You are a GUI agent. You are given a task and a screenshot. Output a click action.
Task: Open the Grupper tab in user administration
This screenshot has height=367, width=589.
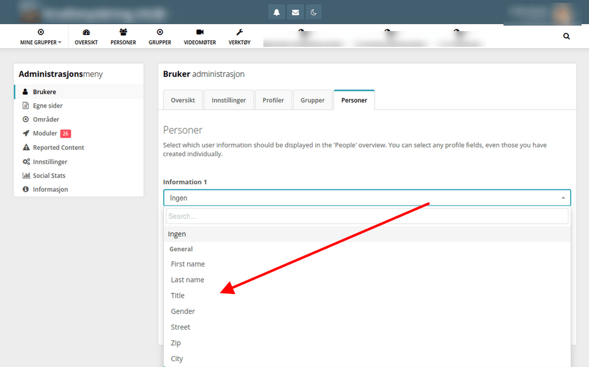312,100
